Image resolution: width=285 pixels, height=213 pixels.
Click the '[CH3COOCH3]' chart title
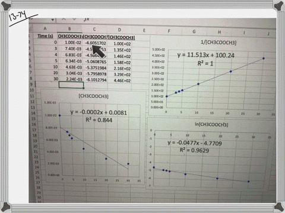point(93,96)
